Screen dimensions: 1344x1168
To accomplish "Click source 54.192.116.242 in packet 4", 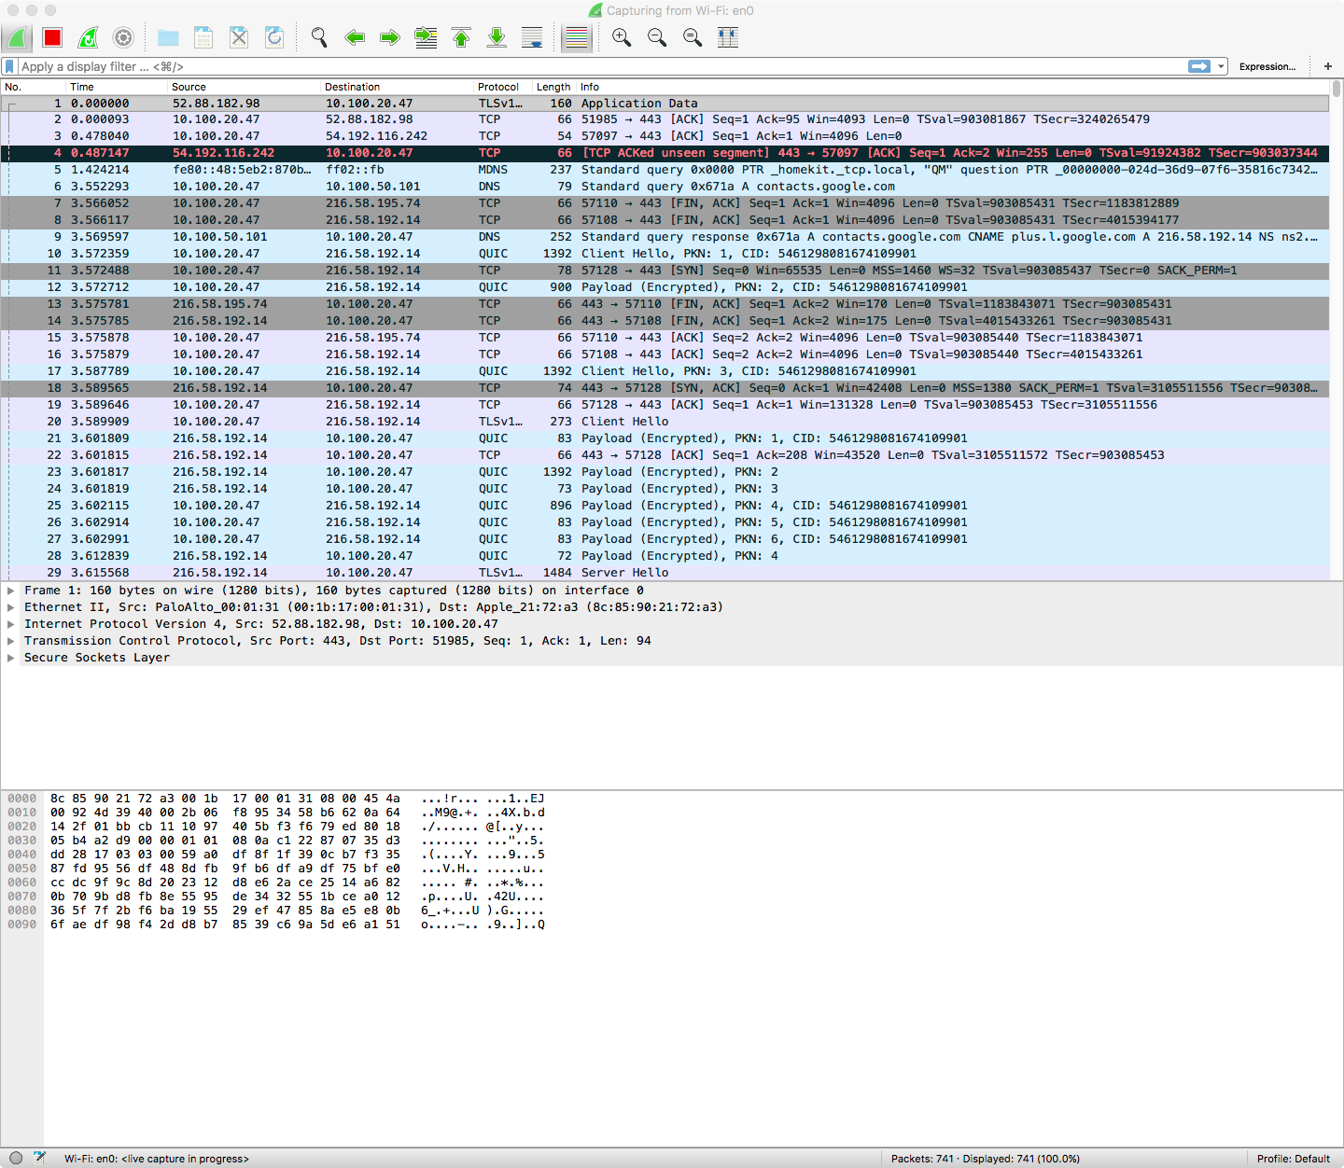I will pos(223,153).
